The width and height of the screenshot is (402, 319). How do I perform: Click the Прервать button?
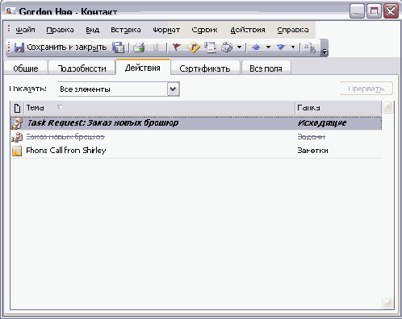366,89
